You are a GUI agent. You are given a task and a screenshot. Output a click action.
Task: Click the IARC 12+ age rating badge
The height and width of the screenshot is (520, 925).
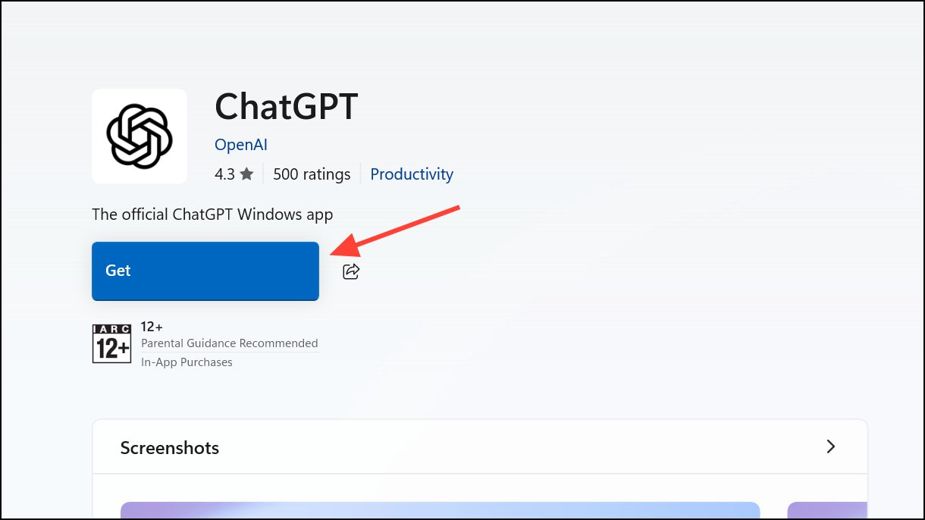point(111,343)
